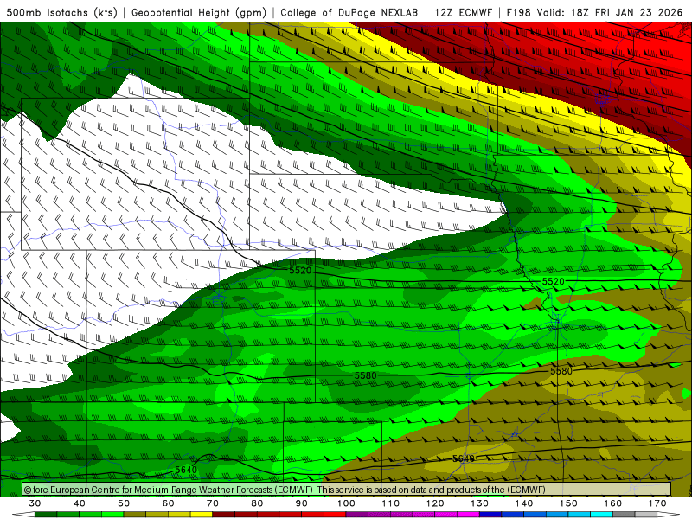Click the '30' color bar tick label
The height and width of the screenshot is (519, 692).
click(35, 503)
